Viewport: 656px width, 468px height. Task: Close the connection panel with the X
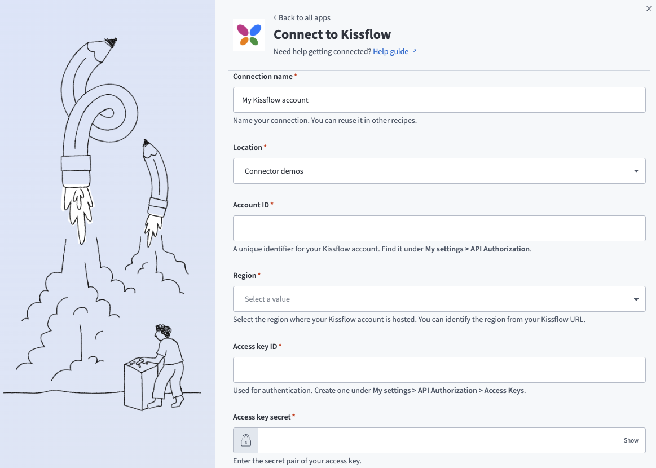649,8
